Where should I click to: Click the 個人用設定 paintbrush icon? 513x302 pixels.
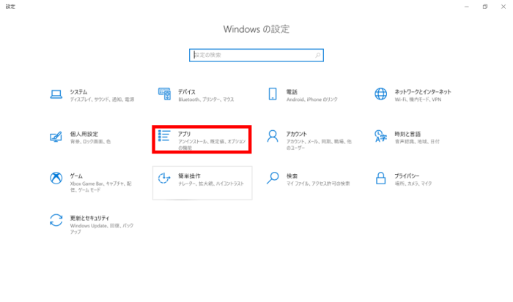56,137
